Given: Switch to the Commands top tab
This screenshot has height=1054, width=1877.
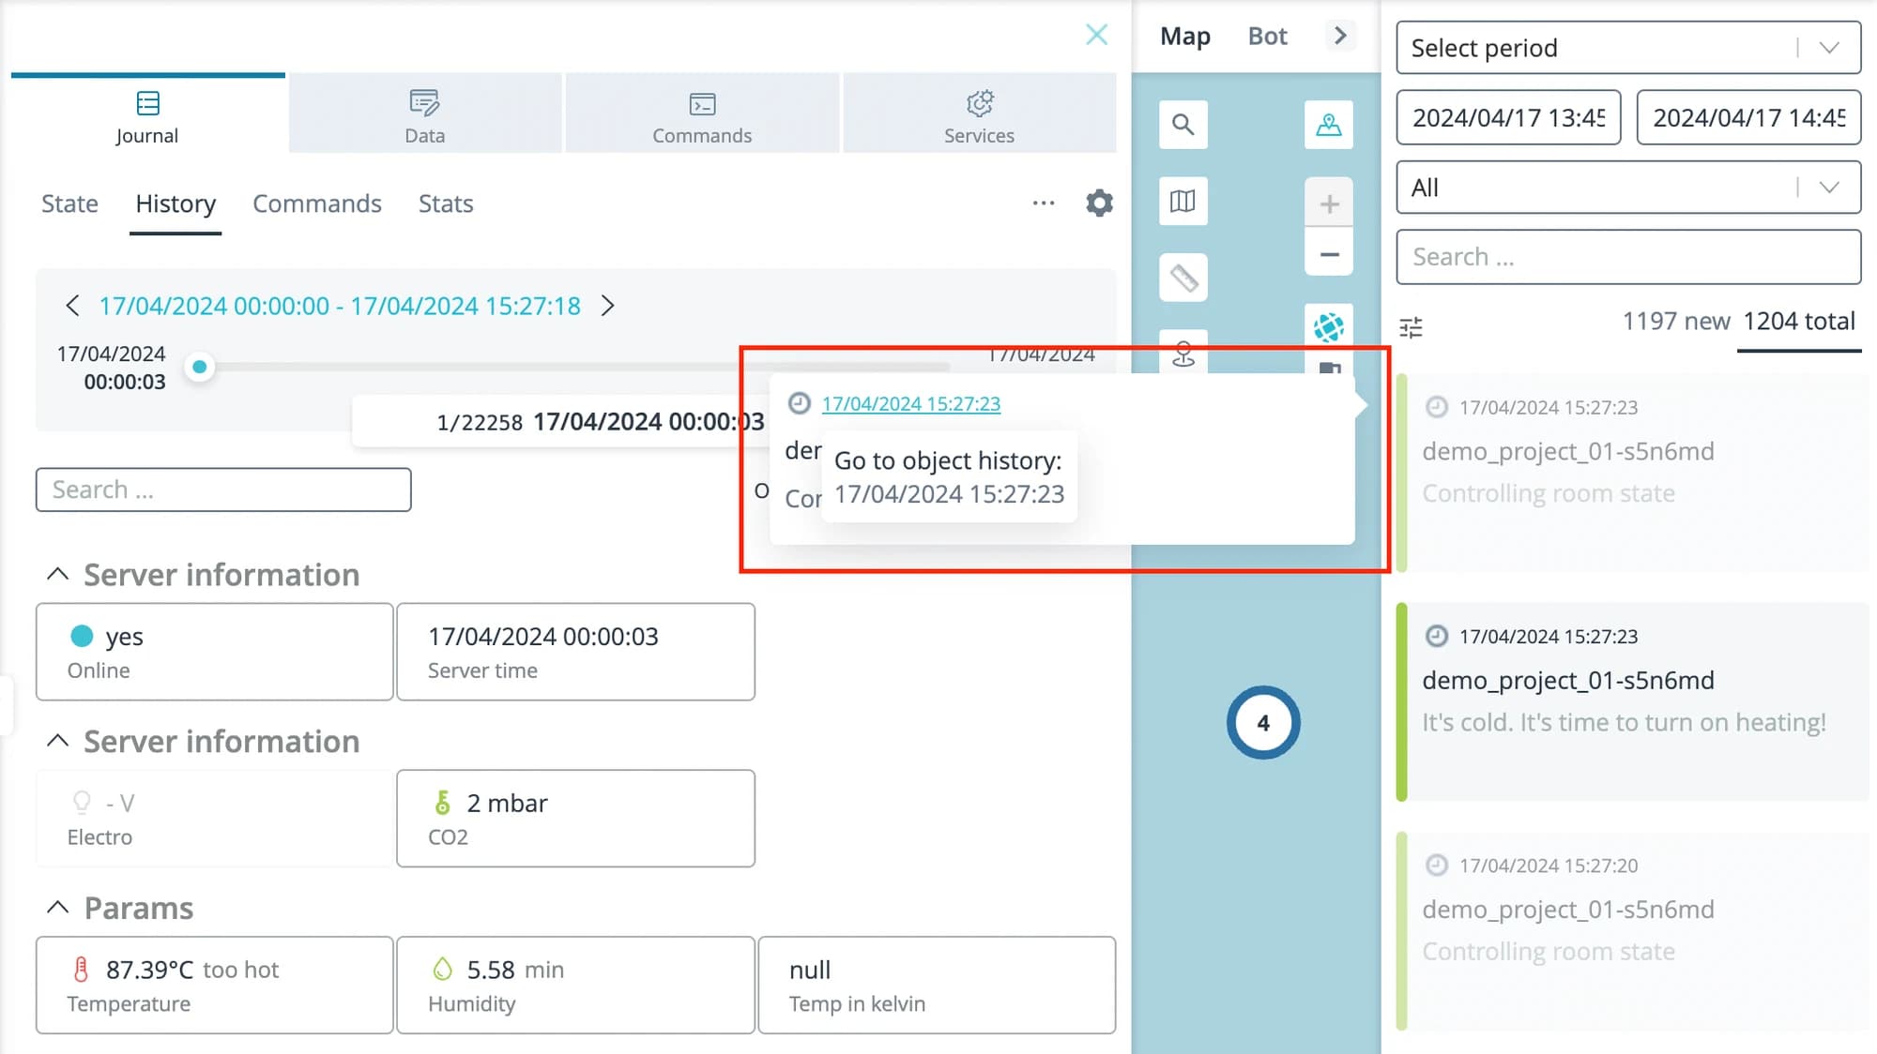Looking at the screenshot, I should [702, 113].
